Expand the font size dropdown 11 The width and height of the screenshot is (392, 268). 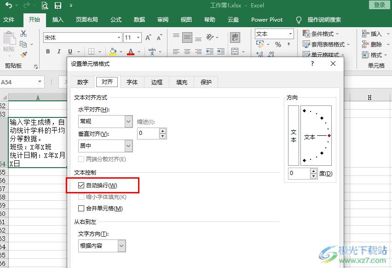coord(138,38)
